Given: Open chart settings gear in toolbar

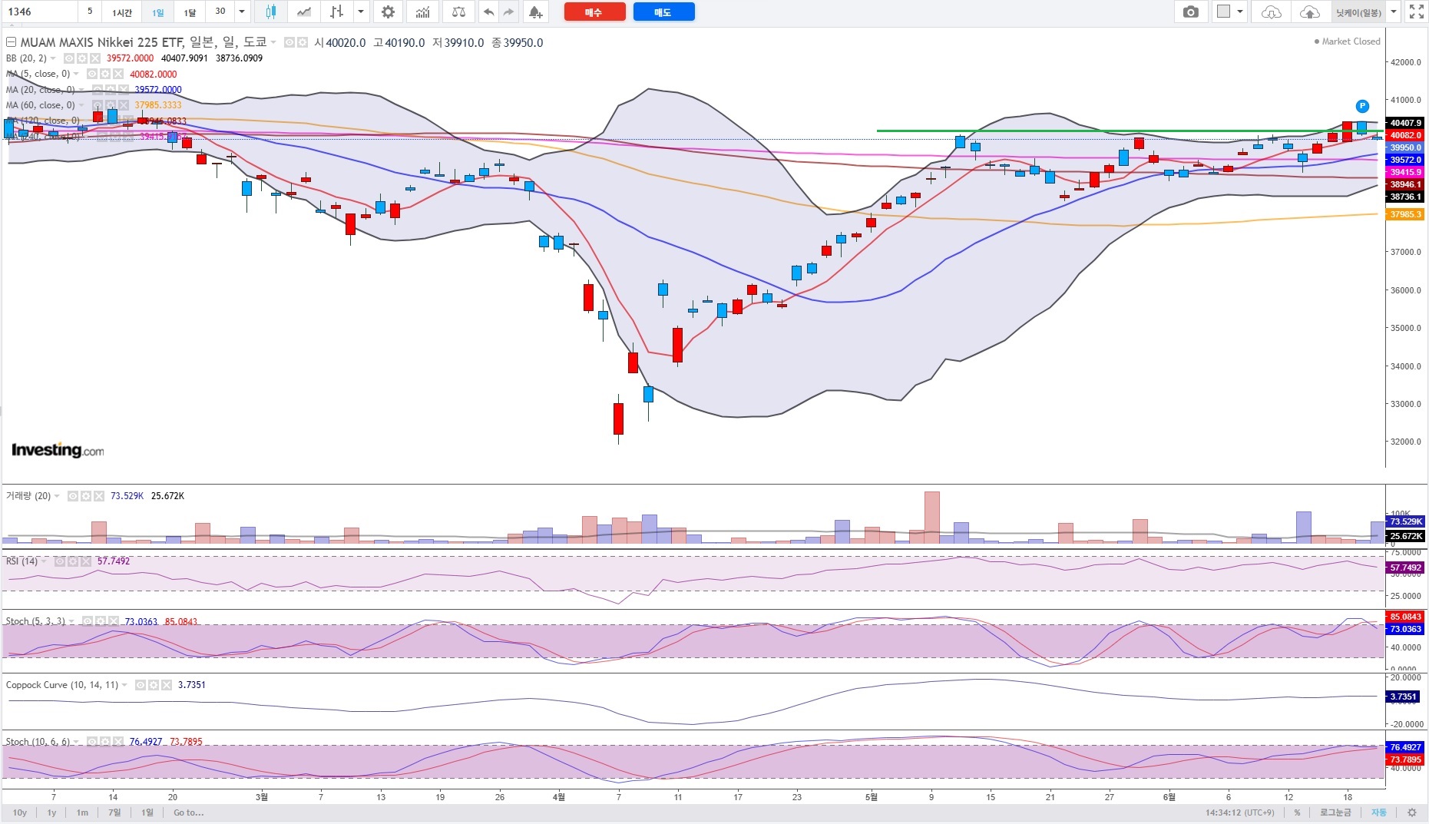Looking at the screenshot, I should (x=389, y=12).
